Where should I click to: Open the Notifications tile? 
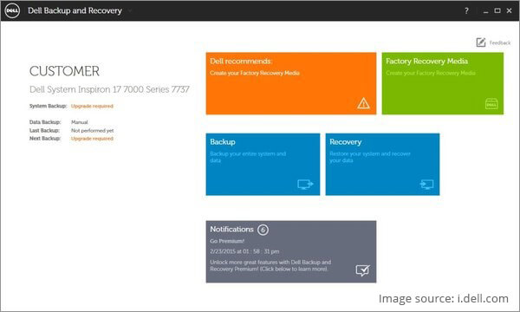coord(291,251)
